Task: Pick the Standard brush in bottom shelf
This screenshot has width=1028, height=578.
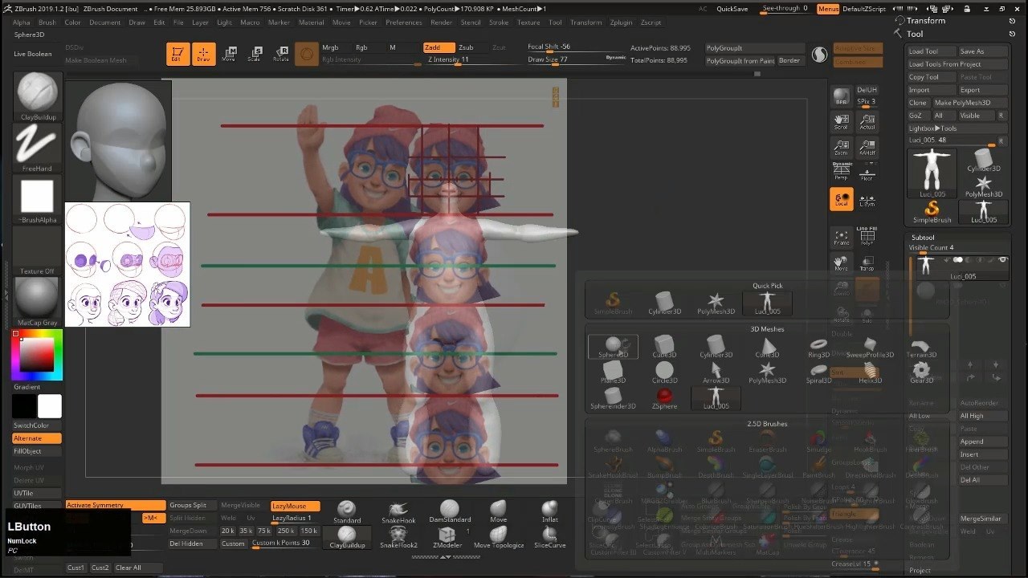Action: [x=347, y=512]
